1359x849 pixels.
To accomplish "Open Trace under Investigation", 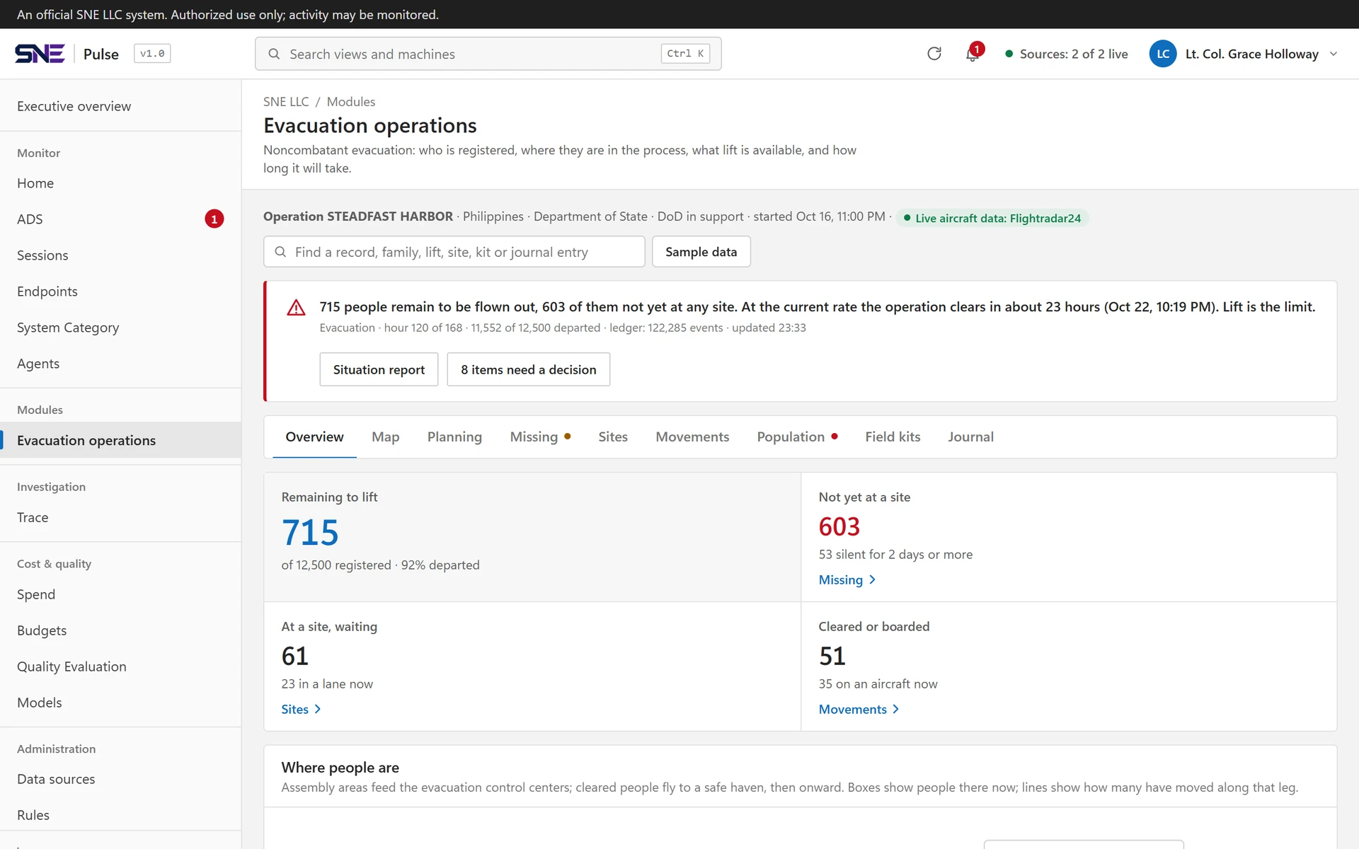I will click(x=120, y=517).
